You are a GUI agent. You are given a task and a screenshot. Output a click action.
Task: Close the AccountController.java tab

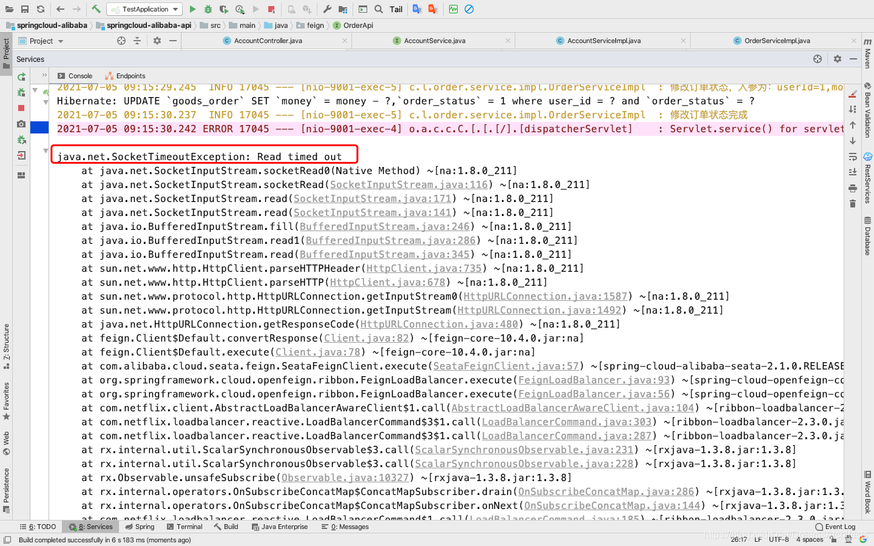(345, 41)
